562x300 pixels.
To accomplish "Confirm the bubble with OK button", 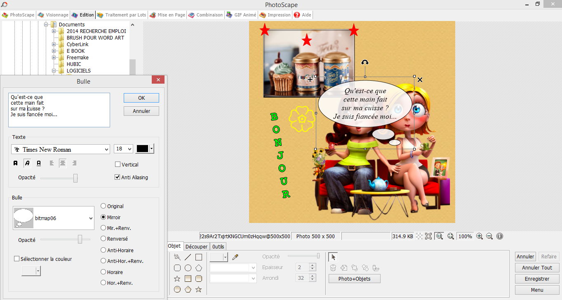I will click(141, 98).
